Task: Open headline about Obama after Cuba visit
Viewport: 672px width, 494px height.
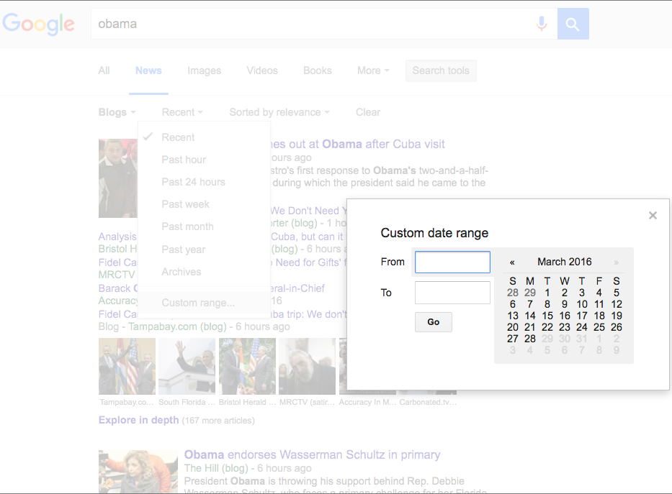Action: (357, 144)
